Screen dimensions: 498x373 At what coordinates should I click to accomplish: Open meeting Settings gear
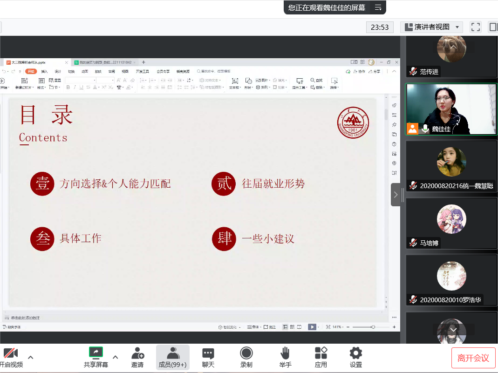(x=356, y=357)
